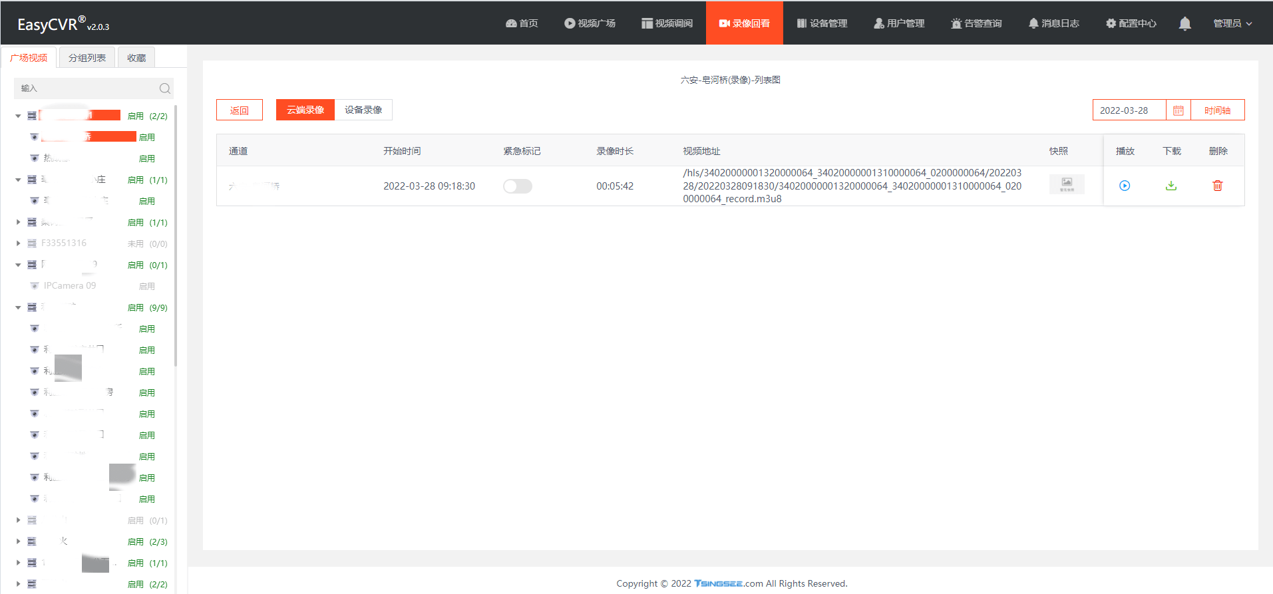Viewport: 1273px width, 594px height.
Task: Play the 09:18:30 recording
Action: [1124, 186]
